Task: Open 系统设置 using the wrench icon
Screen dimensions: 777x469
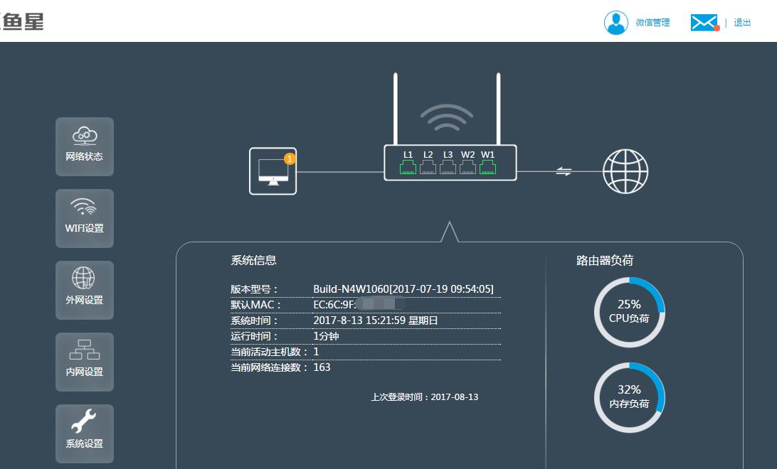Action: coord(84,433)
